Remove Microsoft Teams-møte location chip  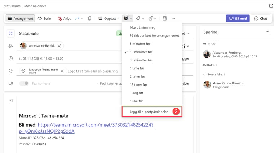tap(62, 71)
